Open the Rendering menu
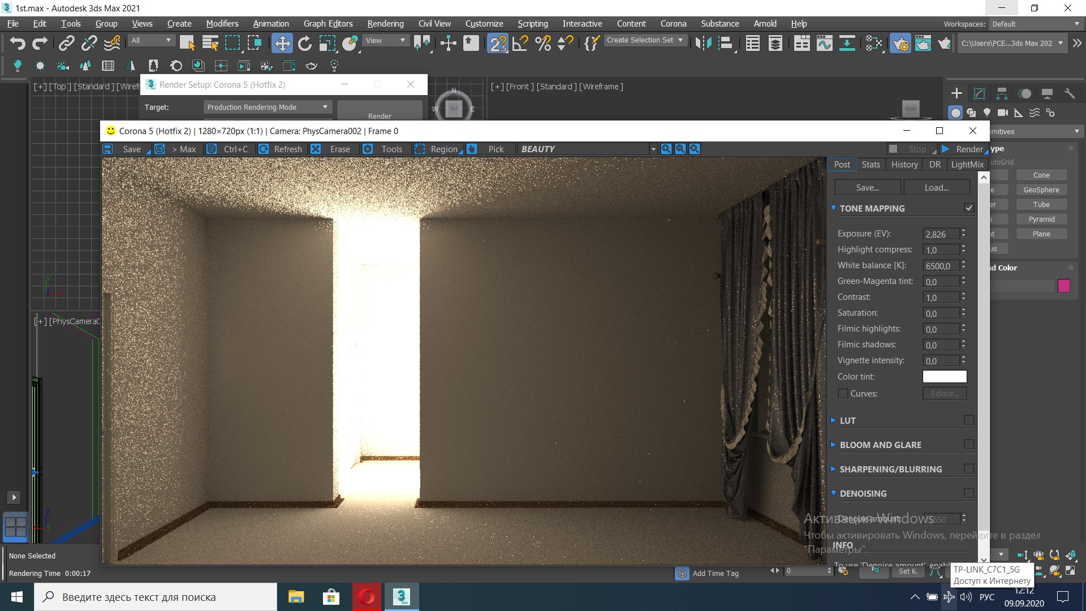The height and width of the screenshot is (611, 1086). (385, 24)
